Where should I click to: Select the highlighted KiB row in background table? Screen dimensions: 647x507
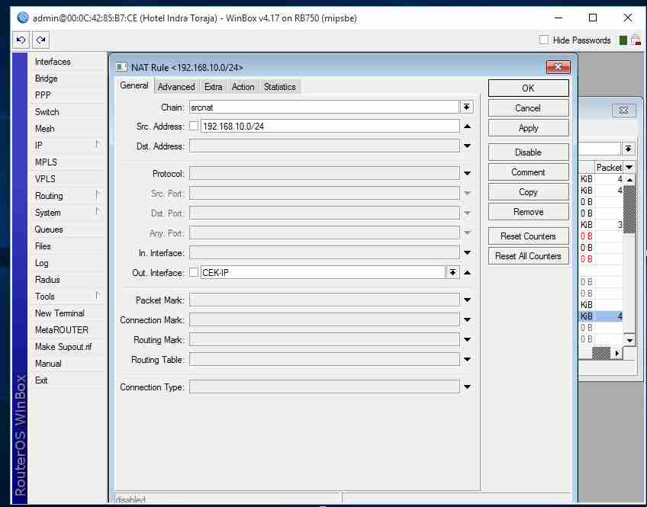coord(600,316)
